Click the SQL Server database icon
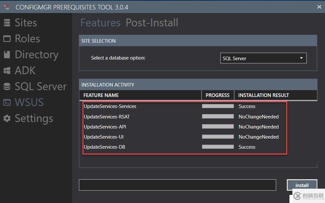The image size is (325, 203). point(7,87)
